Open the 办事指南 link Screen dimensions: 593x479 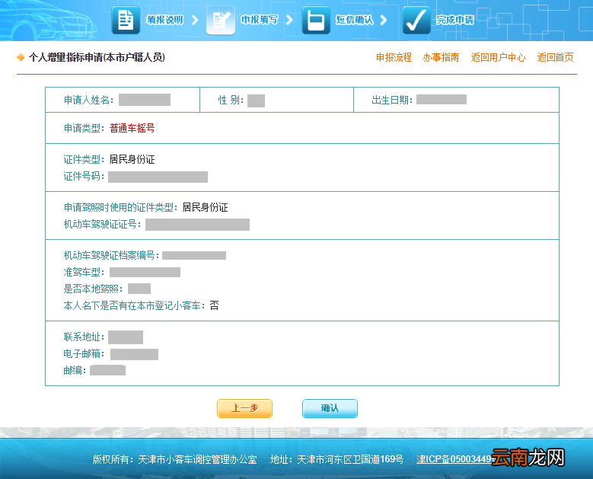(x=441, y=58)
